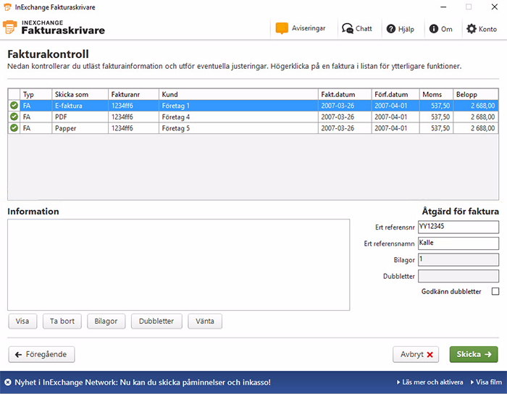Focus the Ert referensnr field
The width and height of the screenshot is (507, 394).
tap(458, 227)
